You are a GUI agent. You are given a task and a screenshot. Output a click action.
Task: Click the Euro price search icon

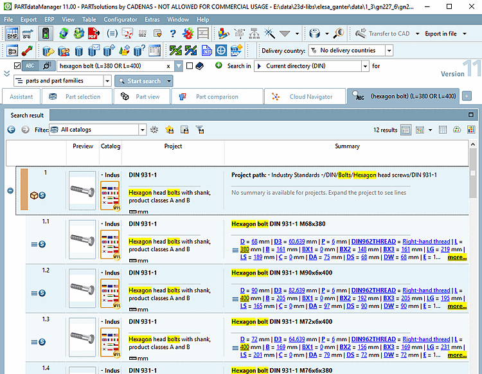[x=339, y=33]
